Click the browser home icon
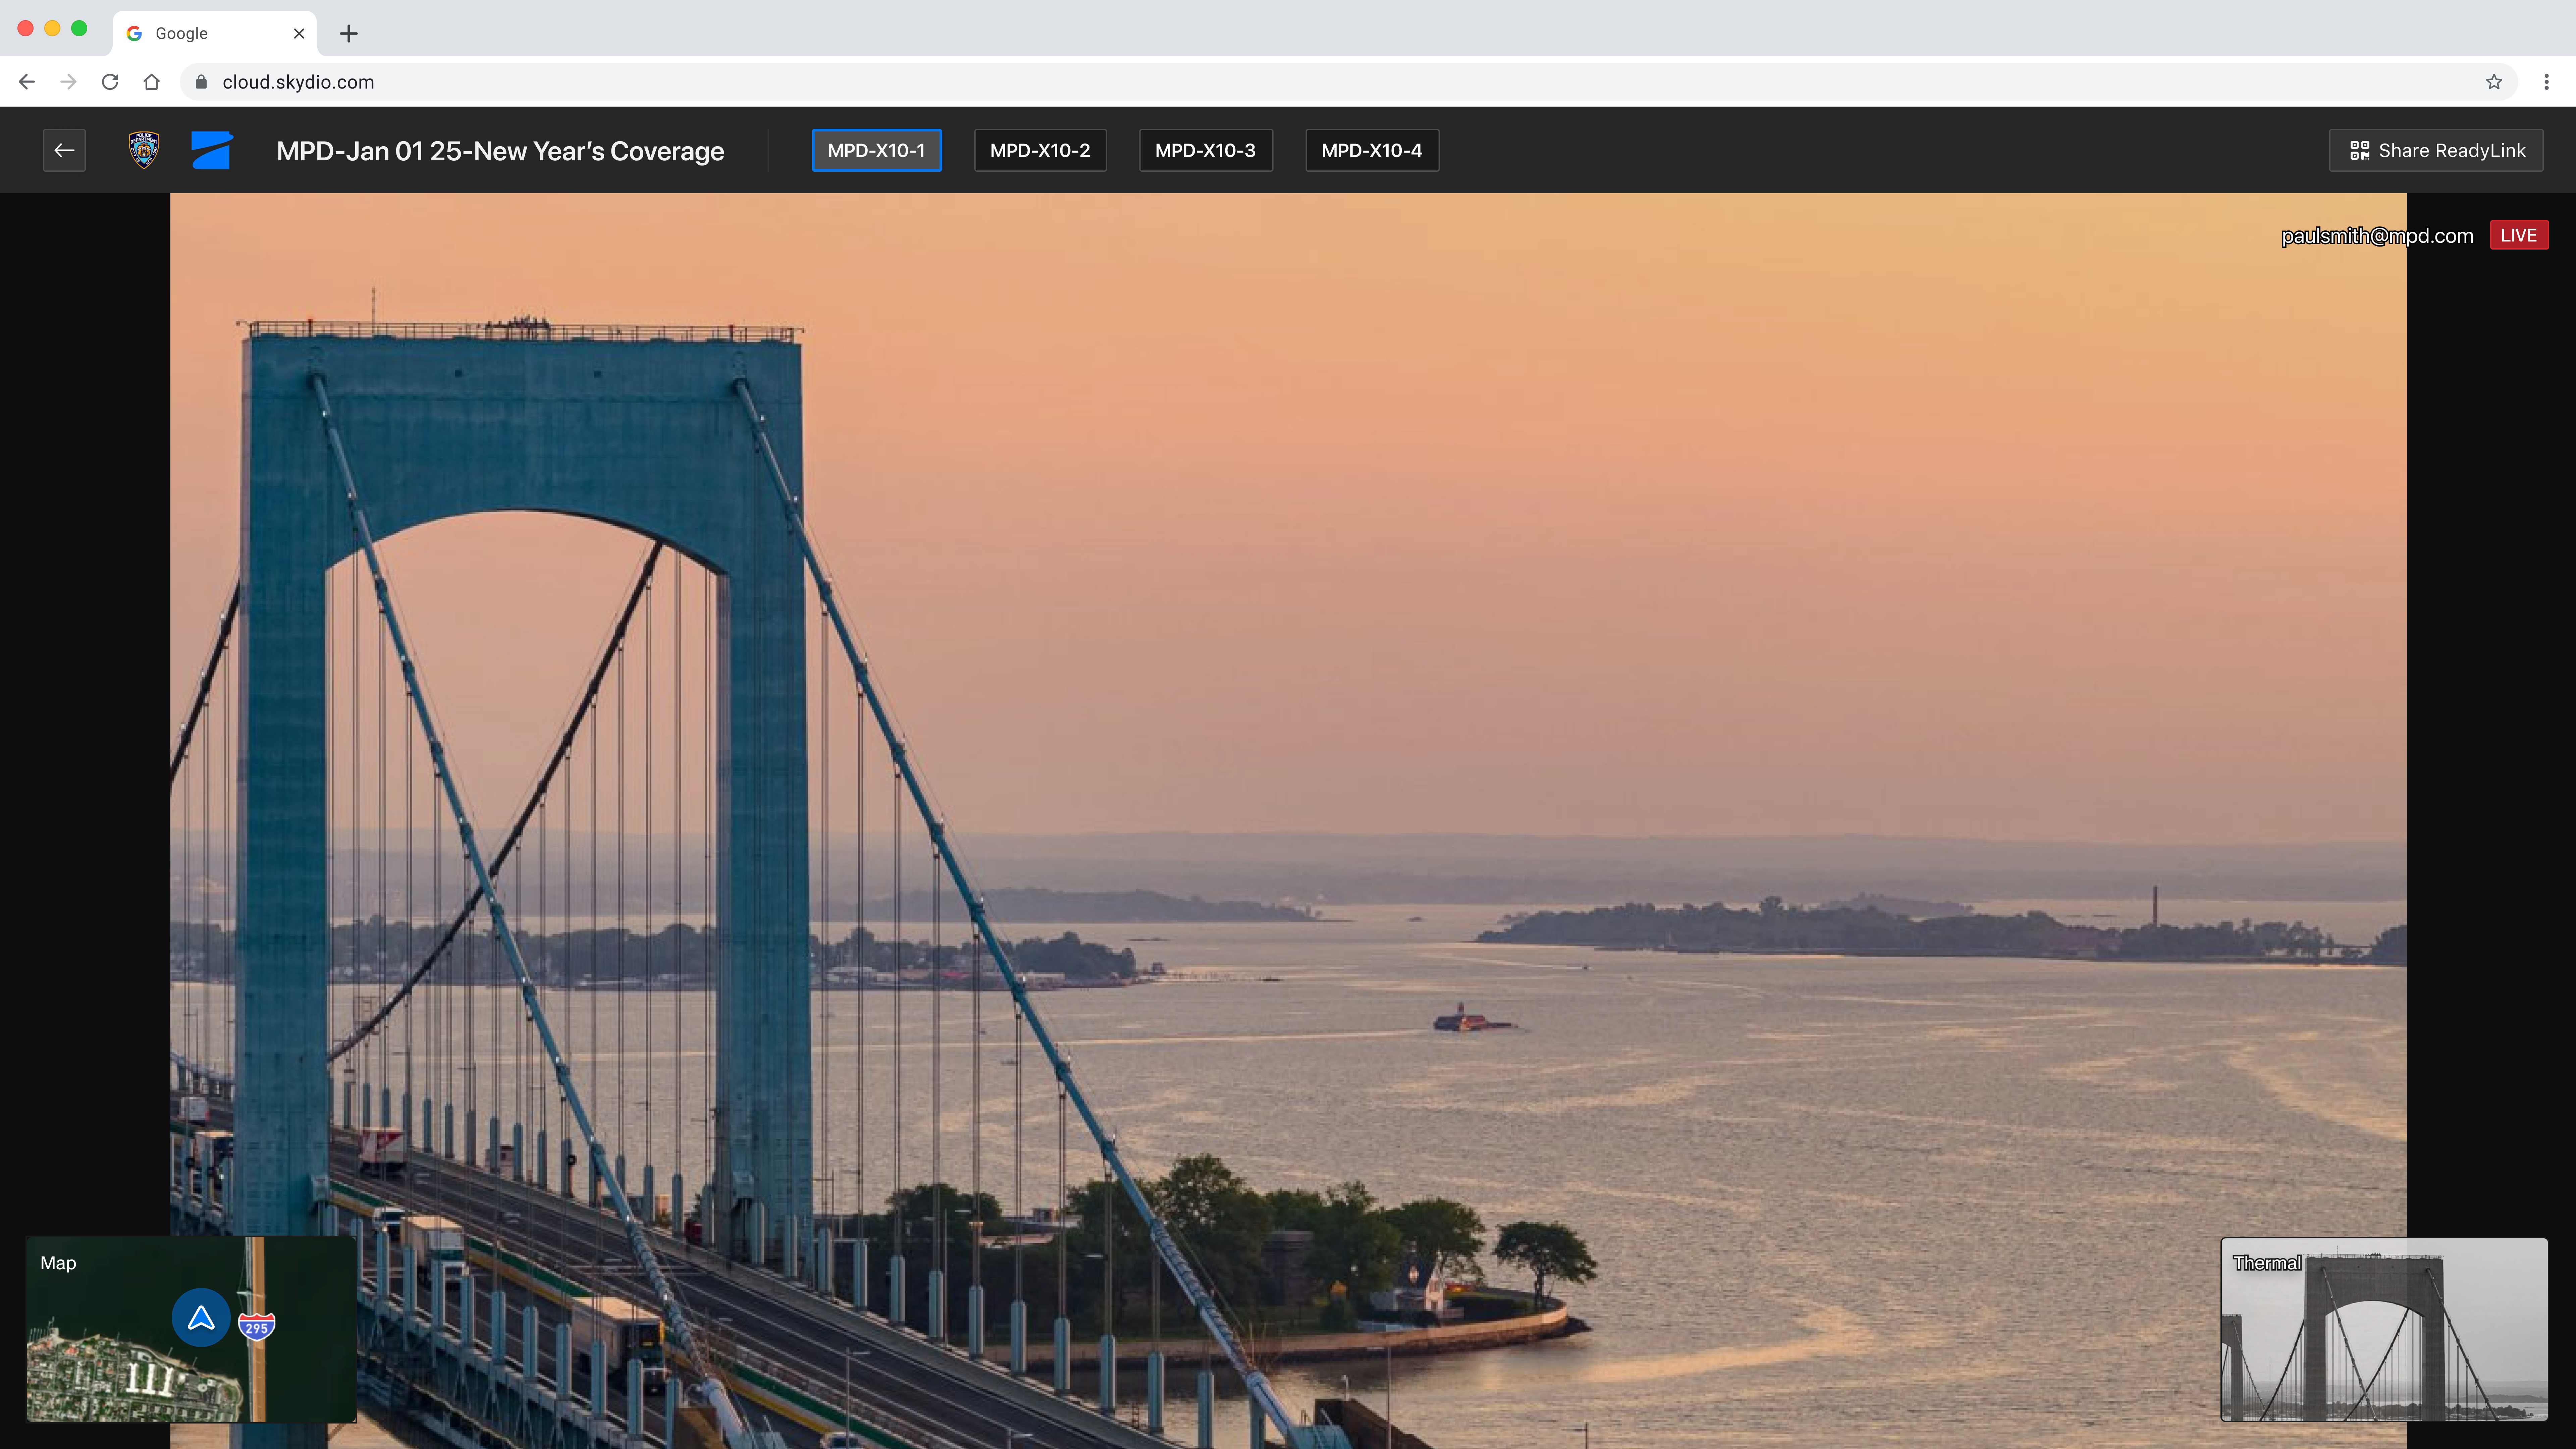 tap(151, 82)
